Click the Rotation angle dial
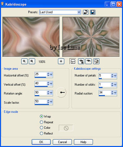 (61, 92)
